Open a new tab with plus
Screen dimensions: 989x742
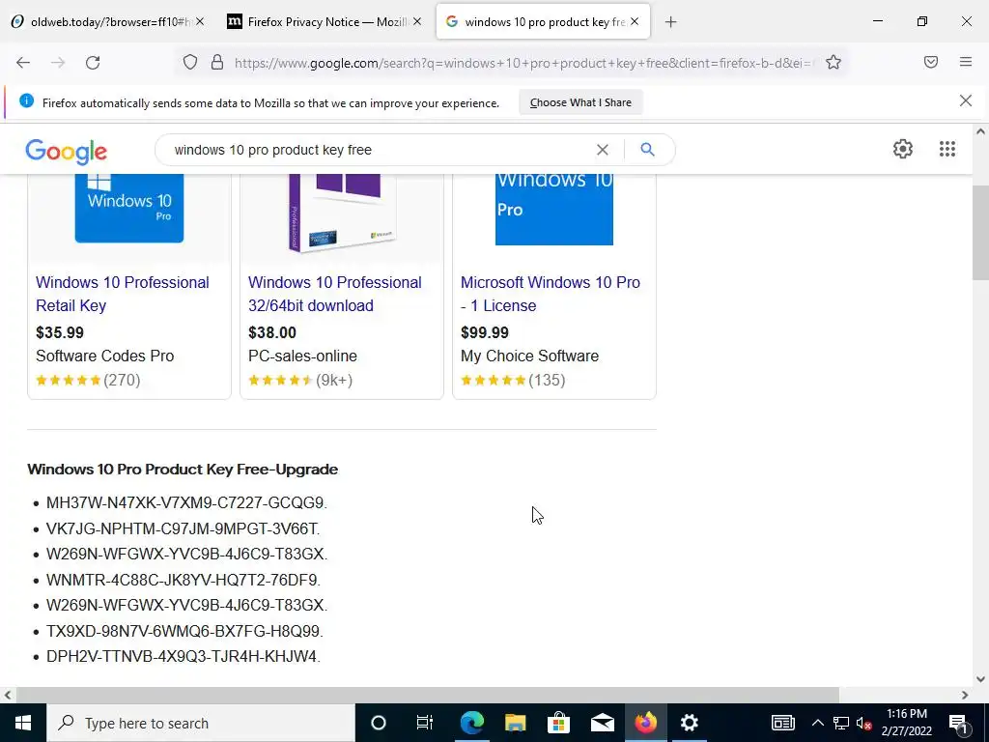[x=670, y=22]
